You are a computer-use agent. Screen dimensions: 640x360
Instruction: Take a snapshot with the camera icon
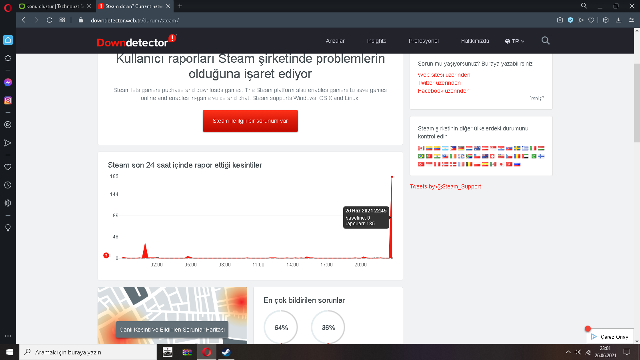[560, 20]
